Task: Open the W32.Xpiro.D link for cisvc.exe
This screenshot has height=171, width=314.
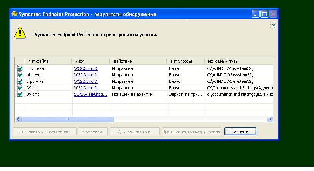Action: click(x=85, y=68)
